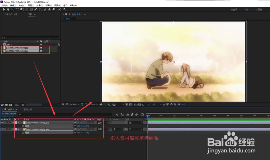The height and width of the screenshot is (160, 270).
Task: Click the Draft 3D icon in timeline
Action: point(122,115)
